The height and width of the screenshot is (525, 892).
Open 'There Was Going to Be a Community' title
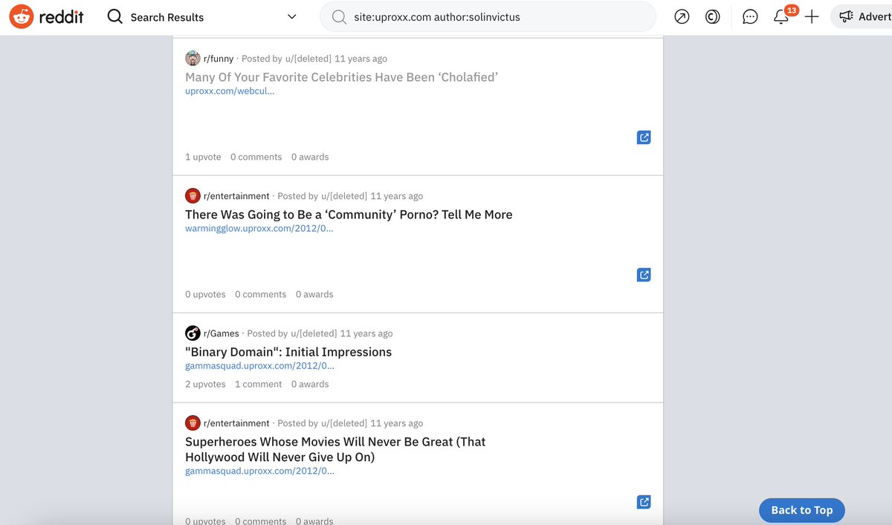[349, 215]
